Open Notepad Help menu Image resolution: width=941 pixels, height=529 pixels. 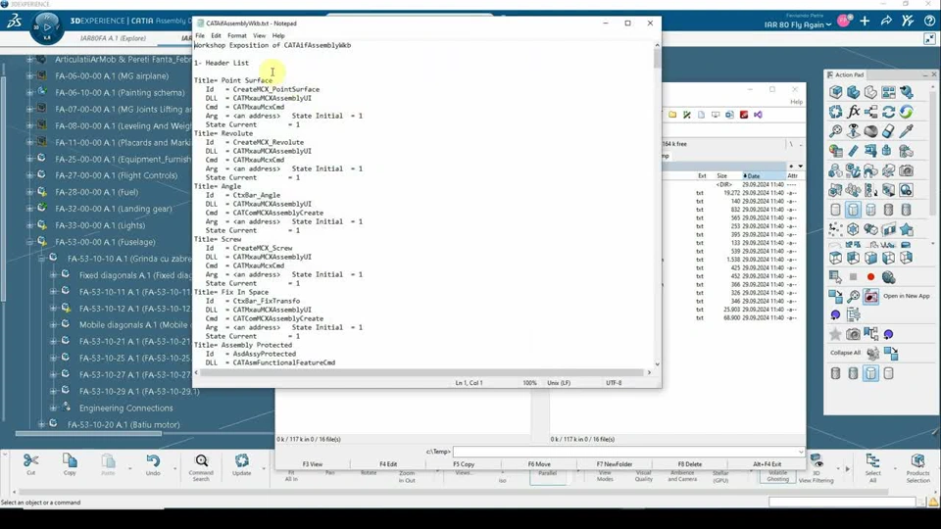(x=278, y=35)
